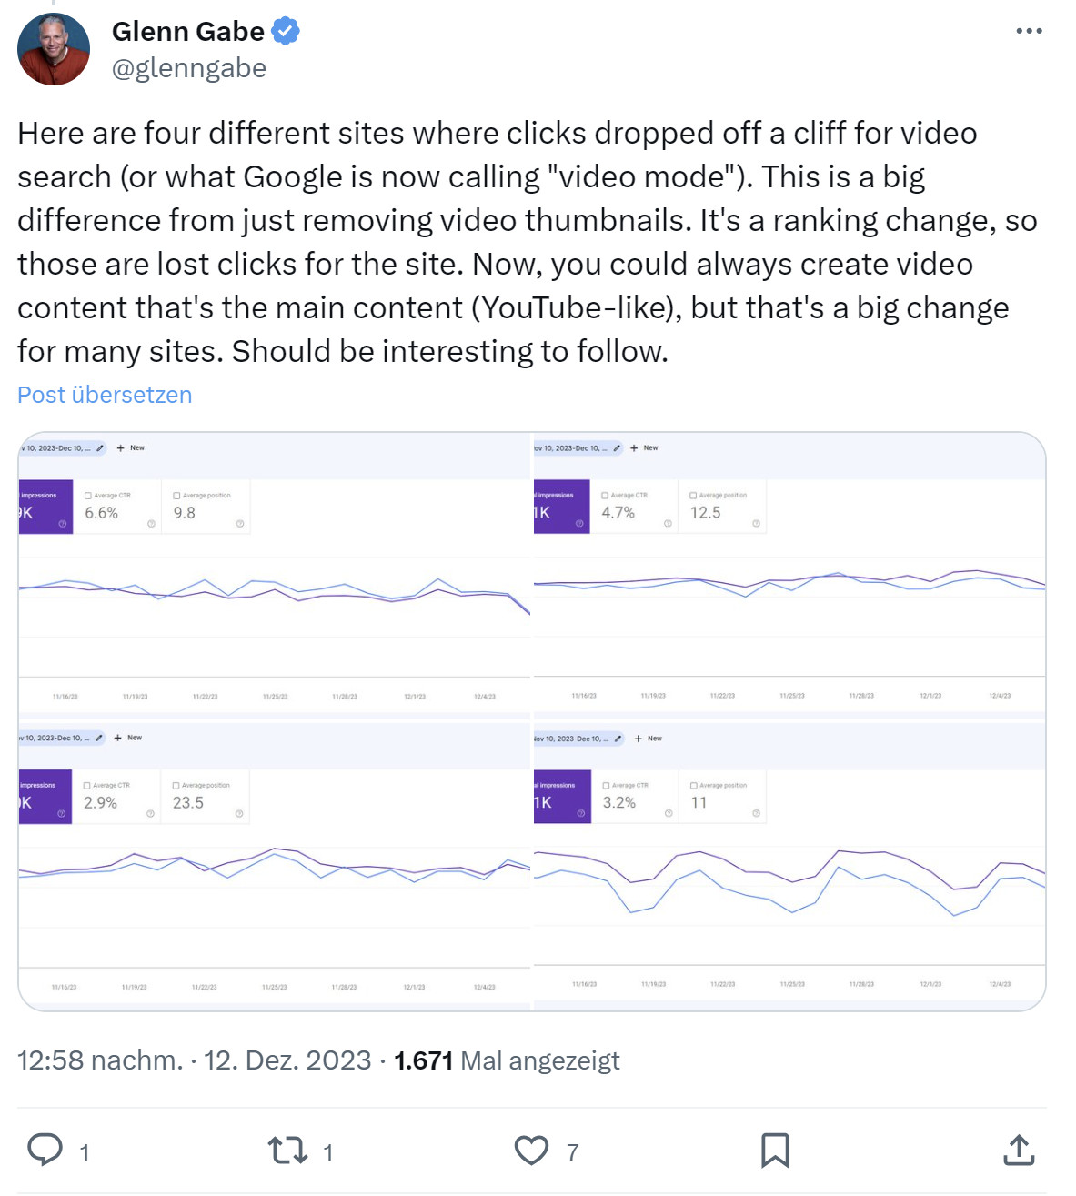
Task: Repost this tweet using the retweet icon
Action: point(287,1151)
